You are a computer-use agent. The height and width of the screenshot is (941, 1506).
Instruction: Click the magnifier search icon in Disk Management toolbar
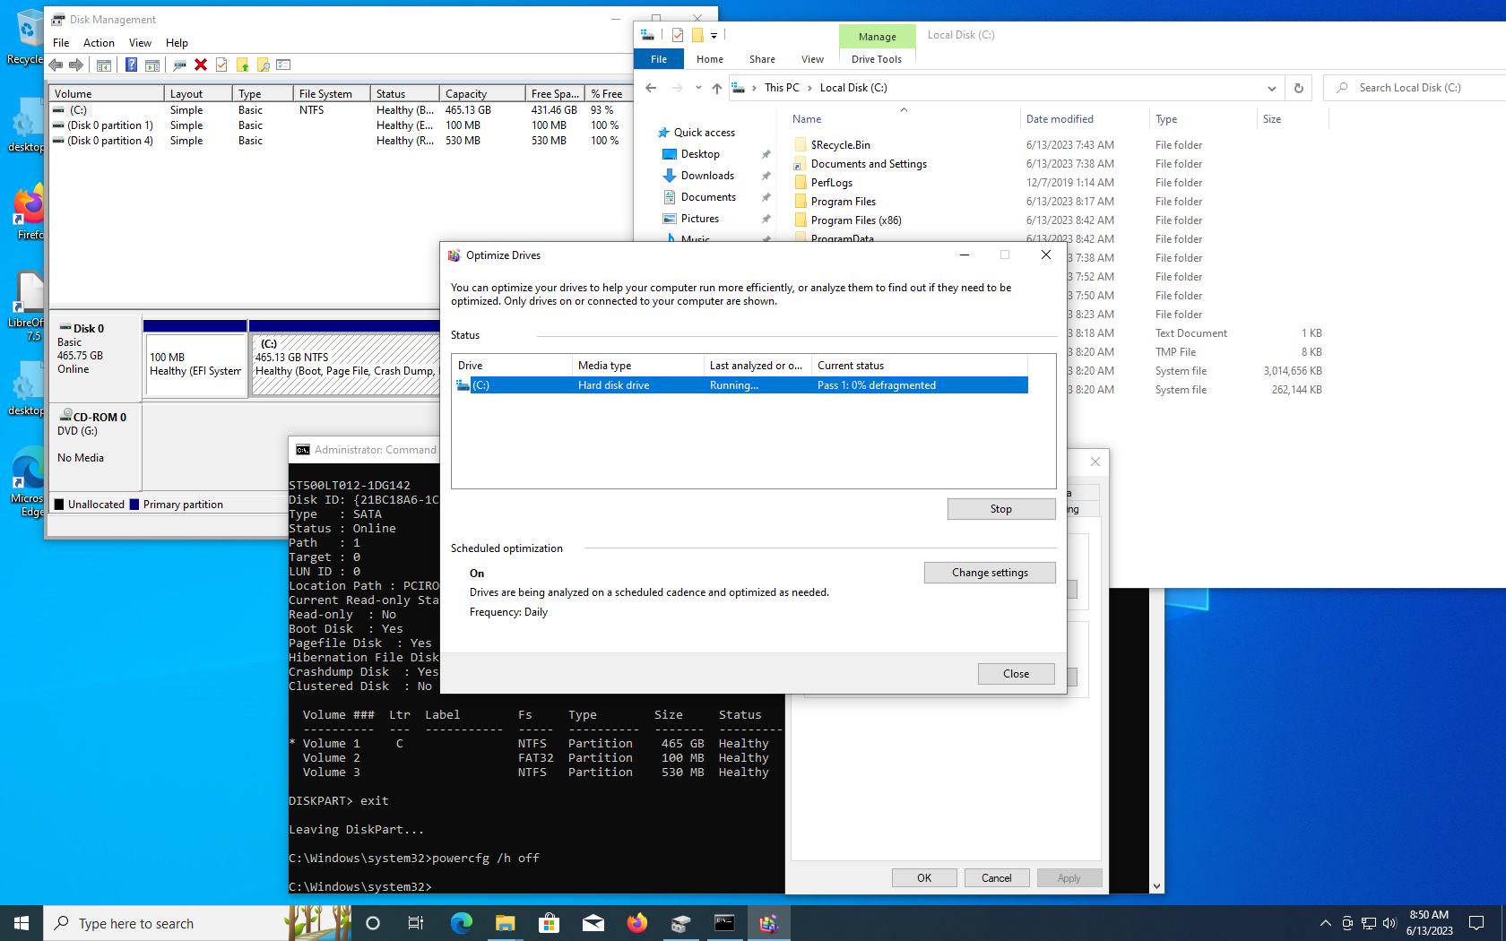click(264, 65)
